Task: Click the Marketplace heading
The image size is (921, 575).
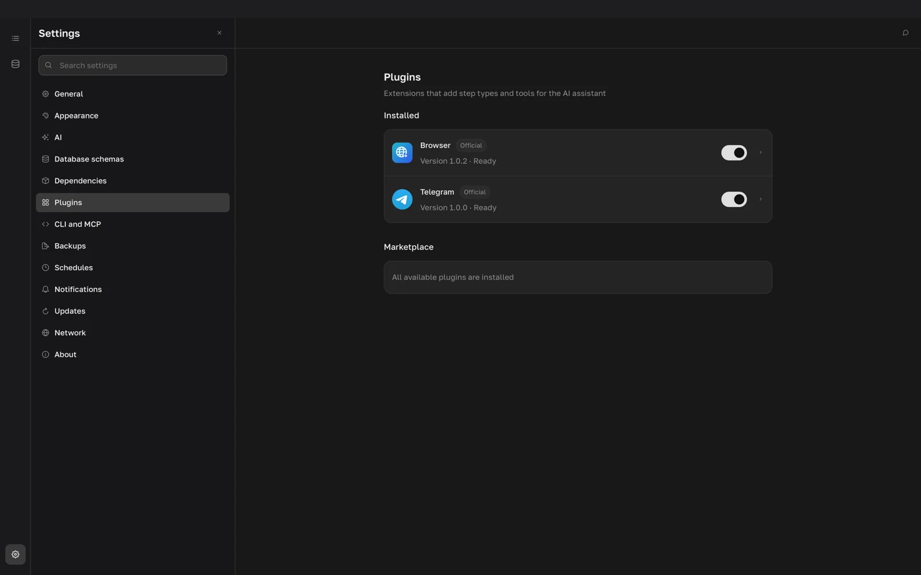Action: click(x=409, y=247)
